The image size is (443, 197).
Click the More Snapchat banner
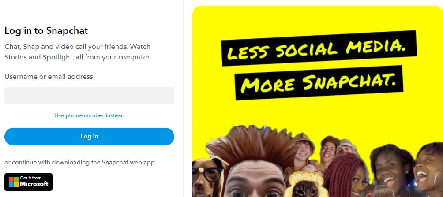(x=319, y=82)
